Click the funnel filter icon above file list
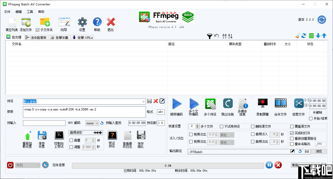This screenshot has height=179, width=333. pos(210,36)
